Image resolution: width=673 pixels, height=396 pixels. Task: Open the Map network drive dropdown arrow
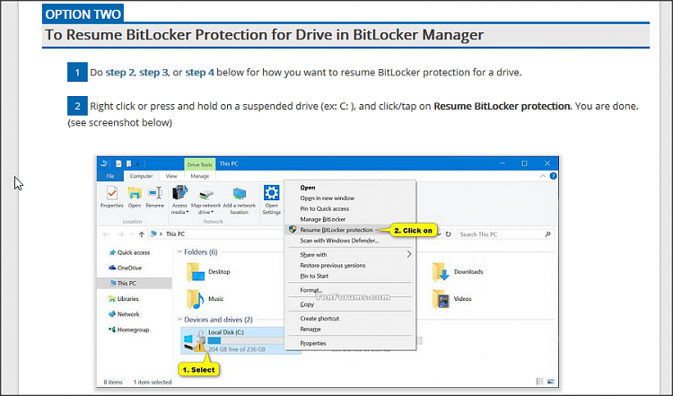coord(213,212)
